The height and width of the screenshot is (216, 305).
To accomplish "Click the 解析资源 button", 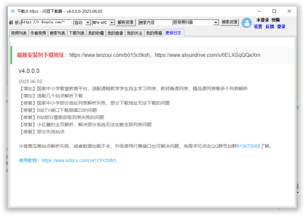I will coord(126,23).
